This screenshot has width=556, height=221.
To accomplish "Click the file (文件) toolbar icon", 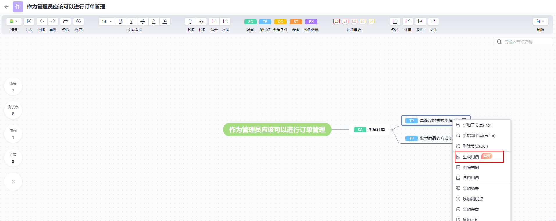I will pos(433,21).
